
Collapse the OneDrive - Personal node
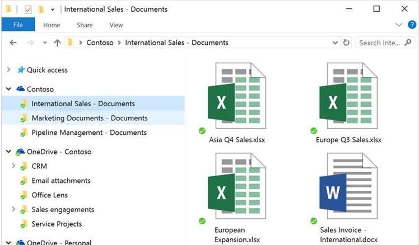pyautogui.click(x=8, y=242)
